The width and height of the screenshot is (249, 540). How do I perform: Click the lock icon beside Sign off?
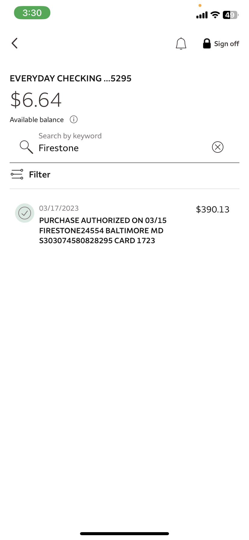pyautogui.click(x=207, y=44)
